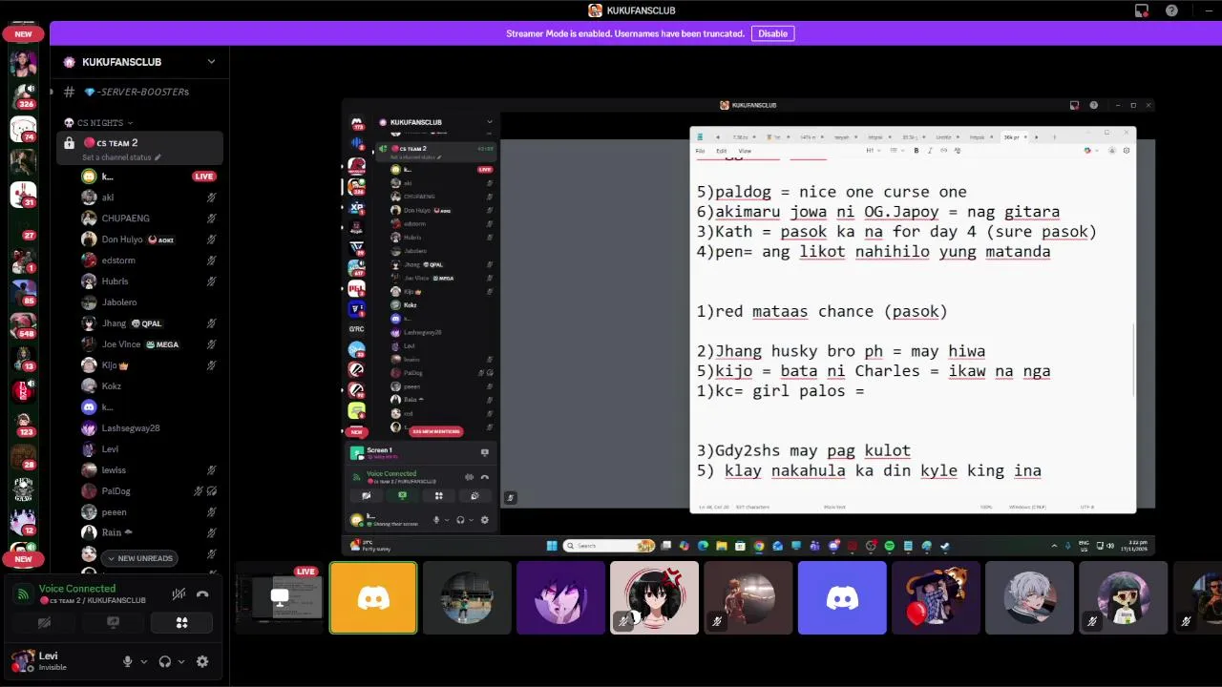The image size is (1222, 687).
Task: Open the inbox icon in title bar
Action: pyautogui.click(x=1142, y=10)
